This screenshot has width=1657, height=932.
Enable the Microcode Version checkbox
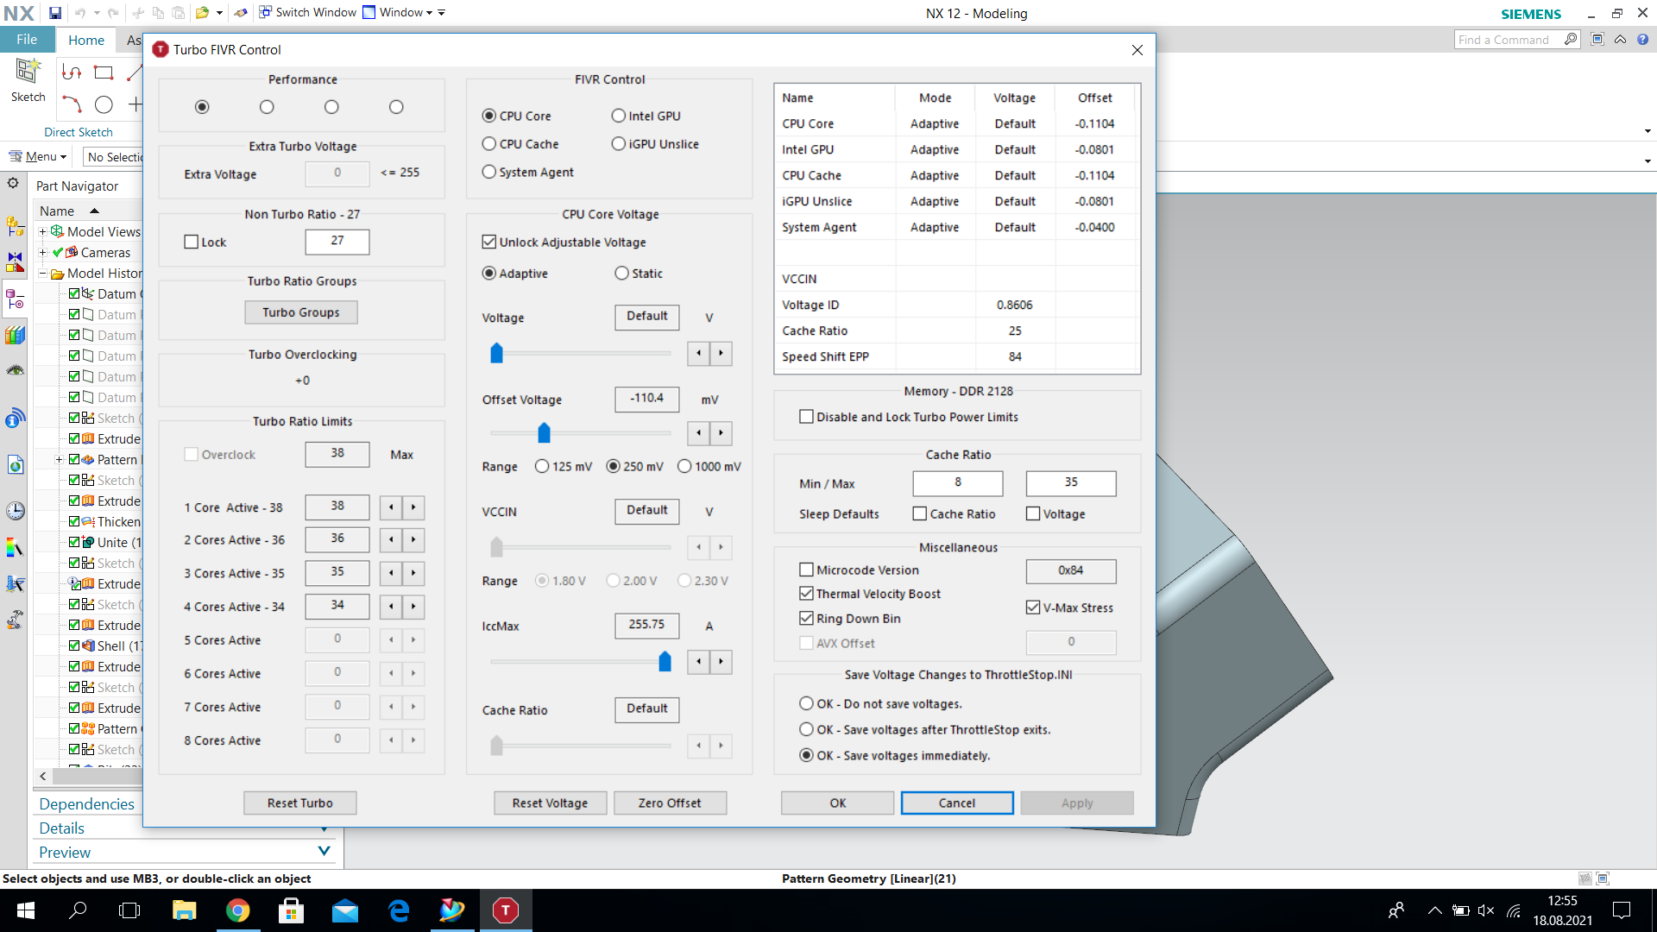(806, 570)
